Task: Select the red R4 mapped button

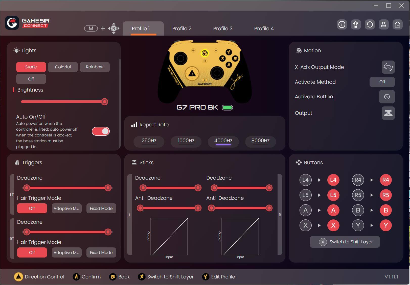Action: pyautogui.click(x=385, y=180)
